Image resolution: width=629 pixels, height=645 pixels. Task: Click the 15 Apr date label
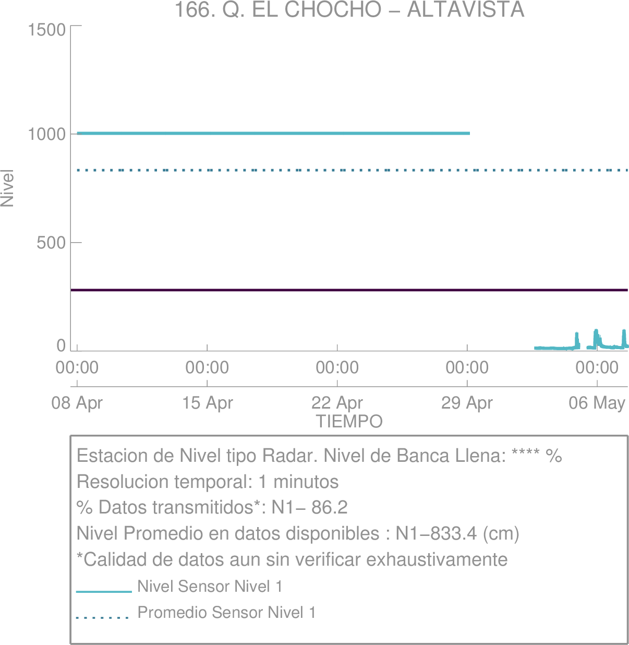tap(207, 403)
